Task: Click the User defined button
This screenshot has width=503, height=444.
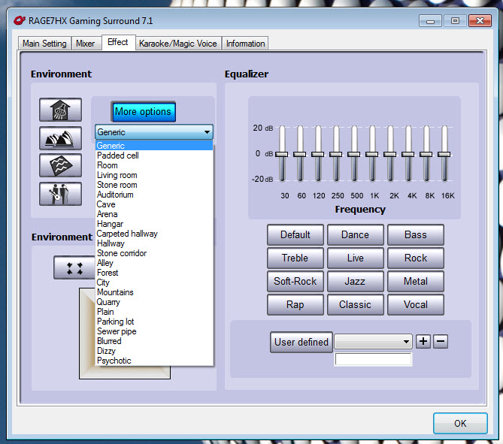Action: [x=301, y=342]
